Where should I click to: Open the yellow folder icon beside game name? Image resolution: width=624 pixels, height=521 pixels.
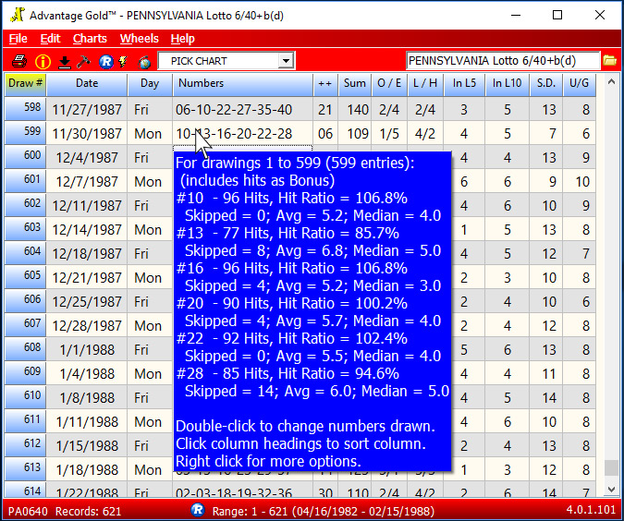click(x=609, y=61)
